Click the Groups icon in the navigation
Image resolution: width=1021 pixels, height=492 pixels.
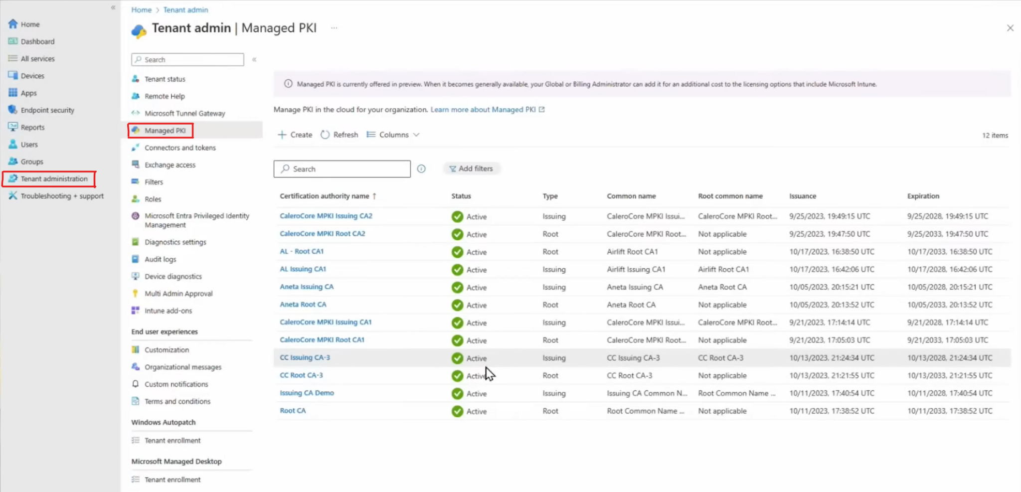click(13, 161)
